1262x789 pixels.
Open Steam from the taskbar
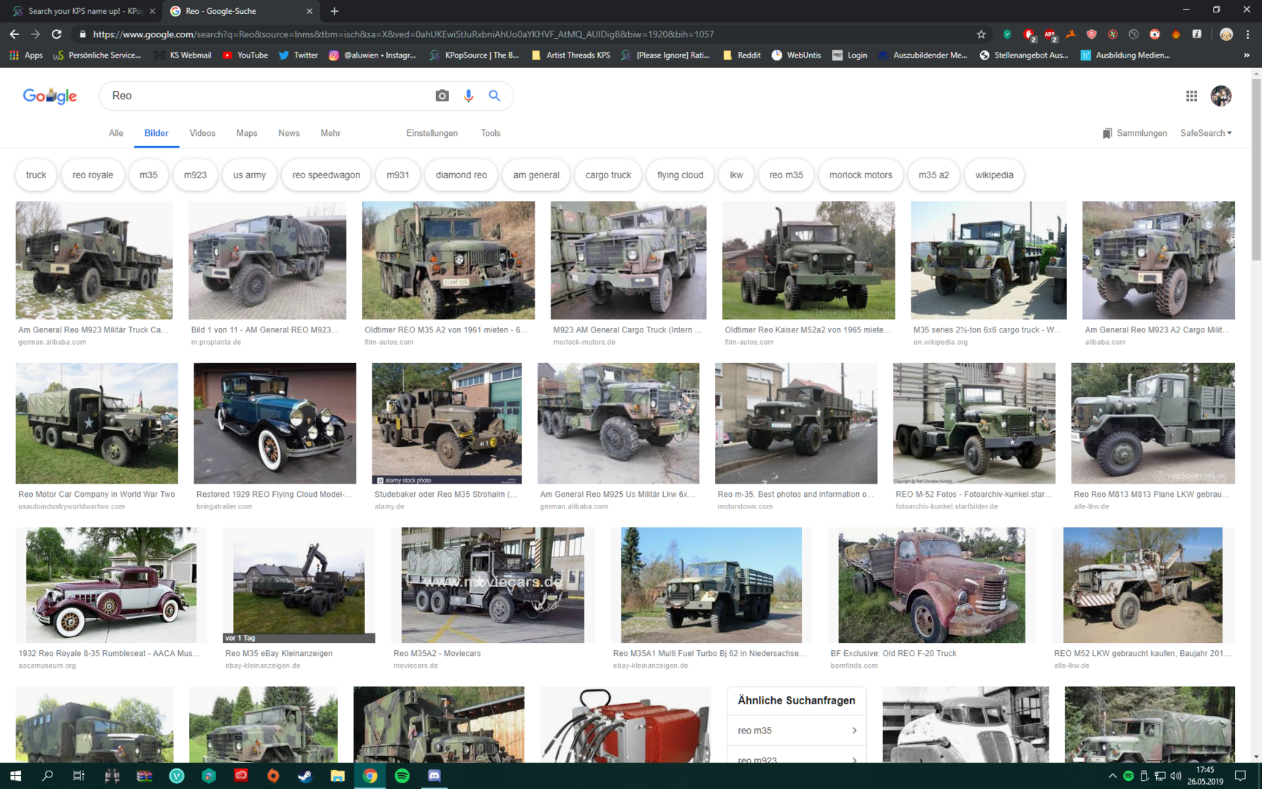click(x=305, y=776)
